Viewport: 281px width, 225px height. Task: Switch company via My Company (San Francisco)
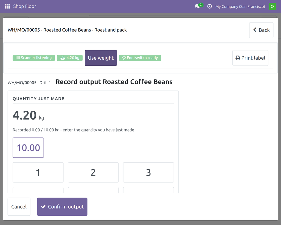tap(240, 7)
